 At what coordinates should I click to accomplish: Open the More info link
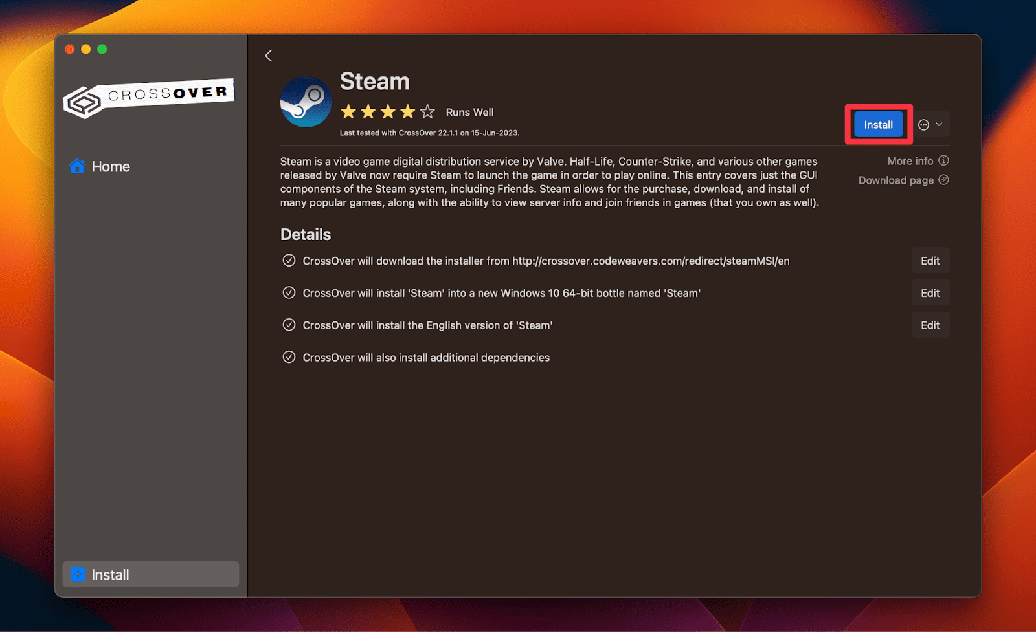pyautogui.click(x=910, y=161)
